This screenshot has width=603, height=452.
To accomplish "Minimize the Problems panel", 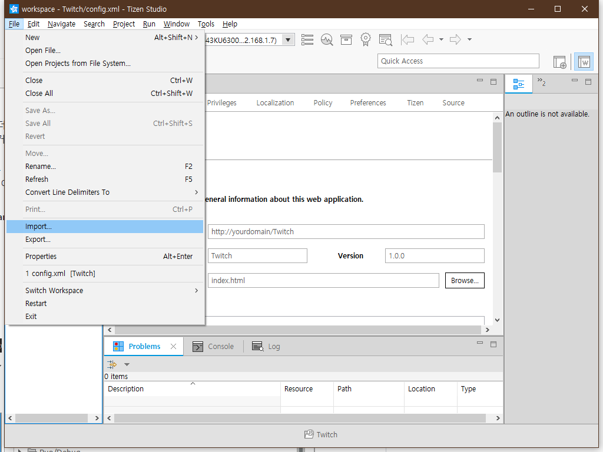I will (479, 343).
